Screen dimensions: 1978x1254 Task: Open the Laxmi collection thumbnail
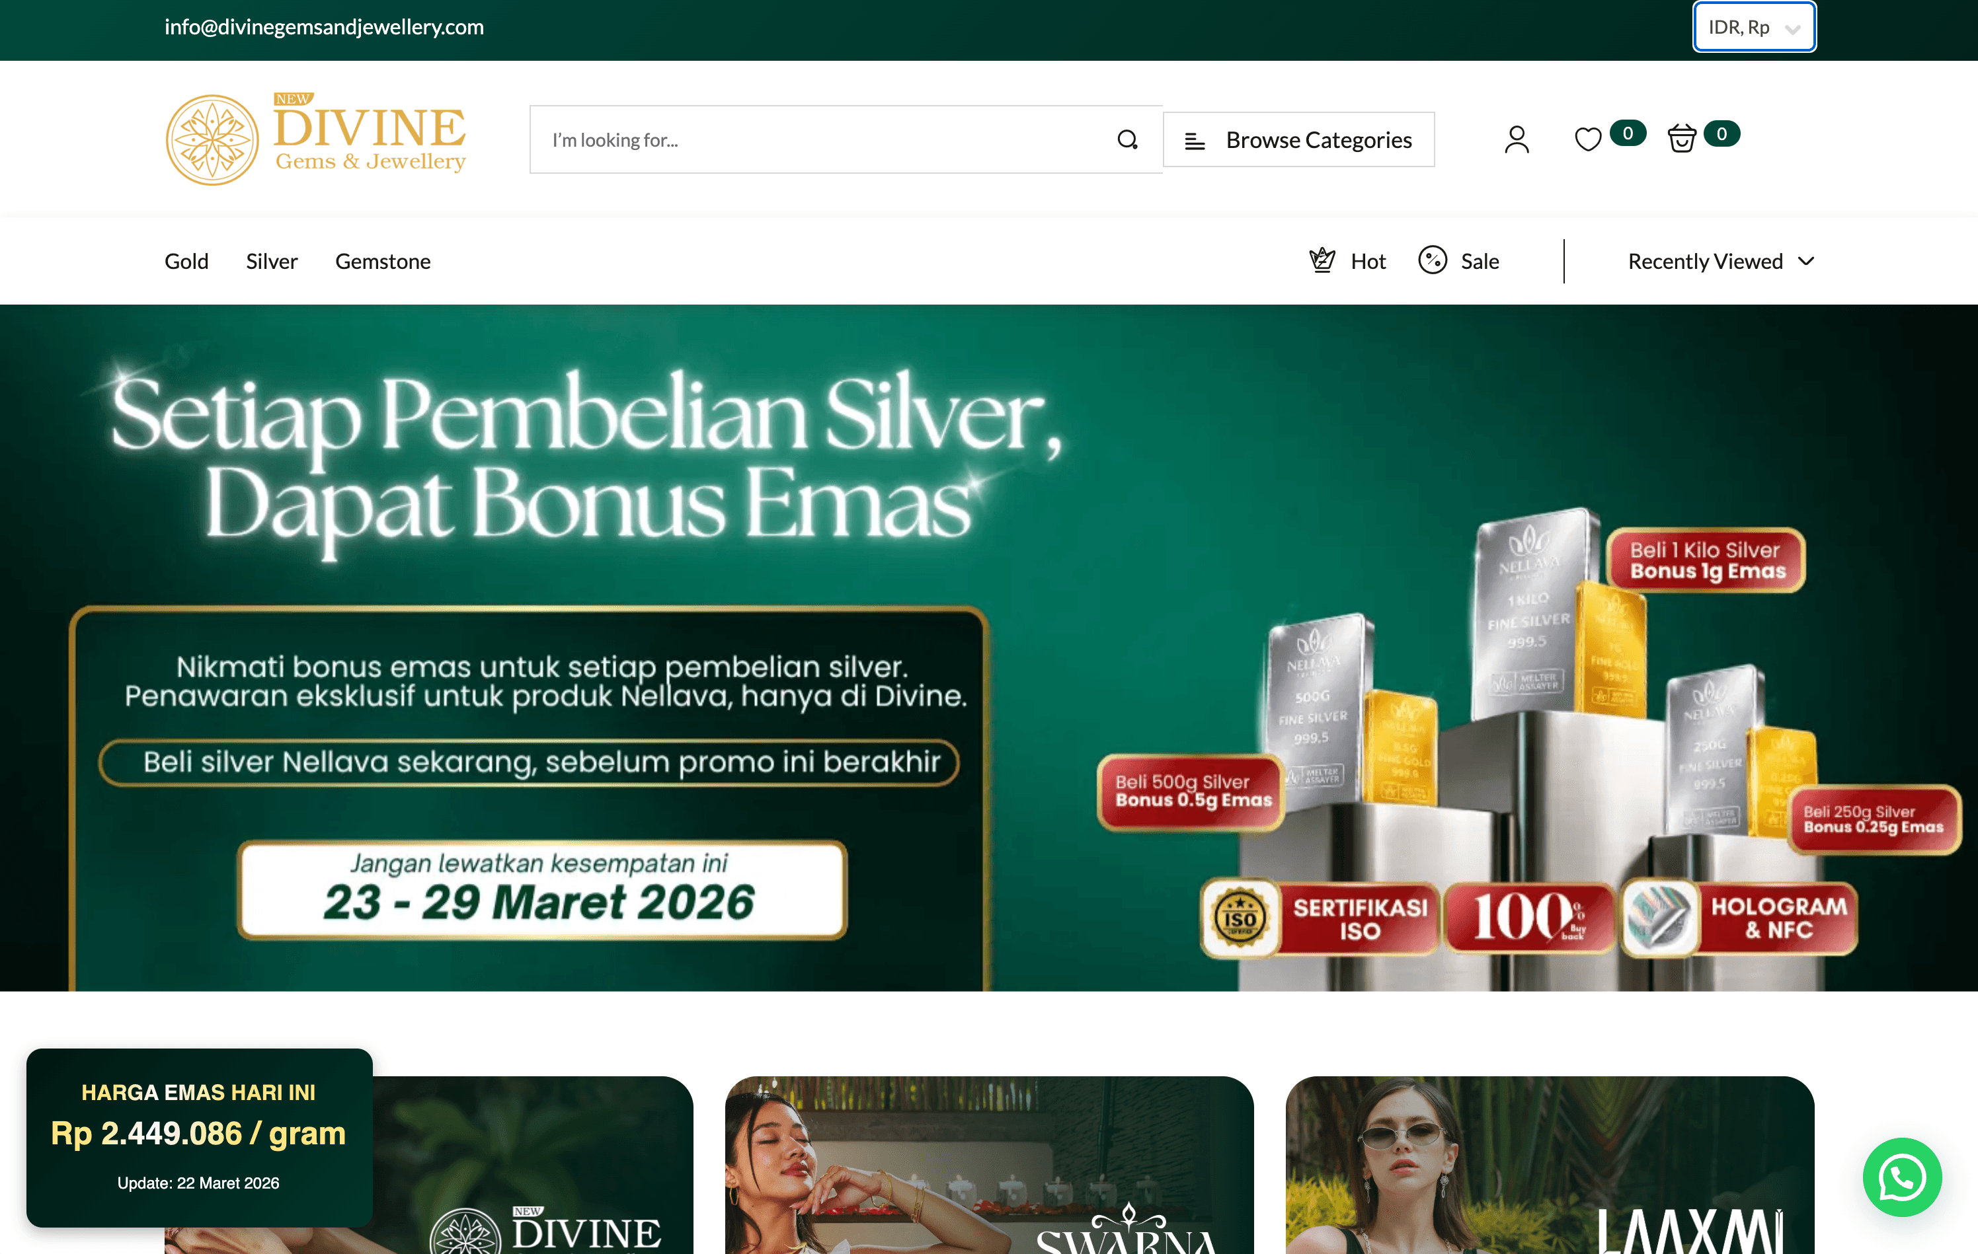pyautogui.click(x=1549, y=1165)
